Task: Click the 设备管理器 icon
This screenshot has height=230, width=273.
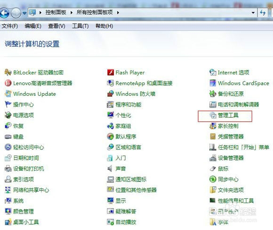Action: [x=213, y=158]
